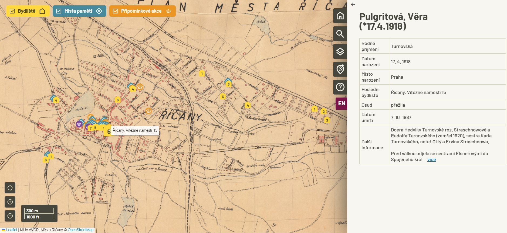The image size is (507, 233).
Task: Switch the language to EN
Action: coord(342,103)
